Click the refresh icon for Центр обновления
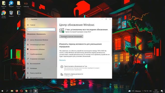The width and height of the screenshot is (165, 93). 28,40
